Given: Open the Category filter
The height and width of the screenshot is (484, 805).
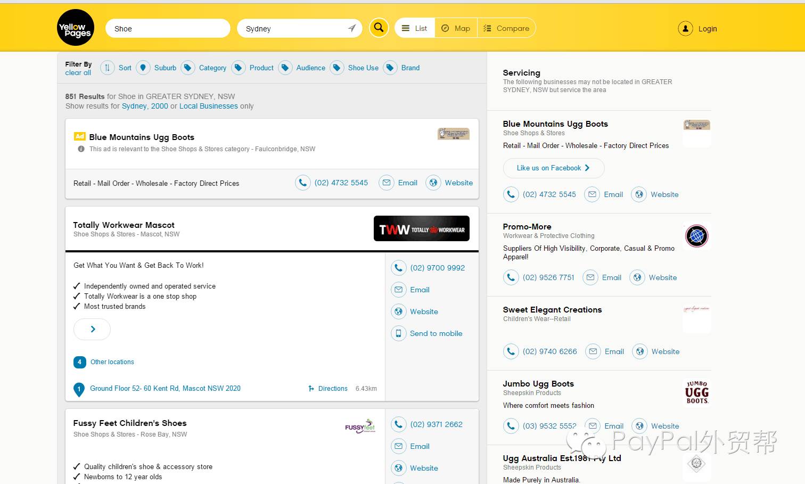Looking at the screenshot, I should coord(212,68).
